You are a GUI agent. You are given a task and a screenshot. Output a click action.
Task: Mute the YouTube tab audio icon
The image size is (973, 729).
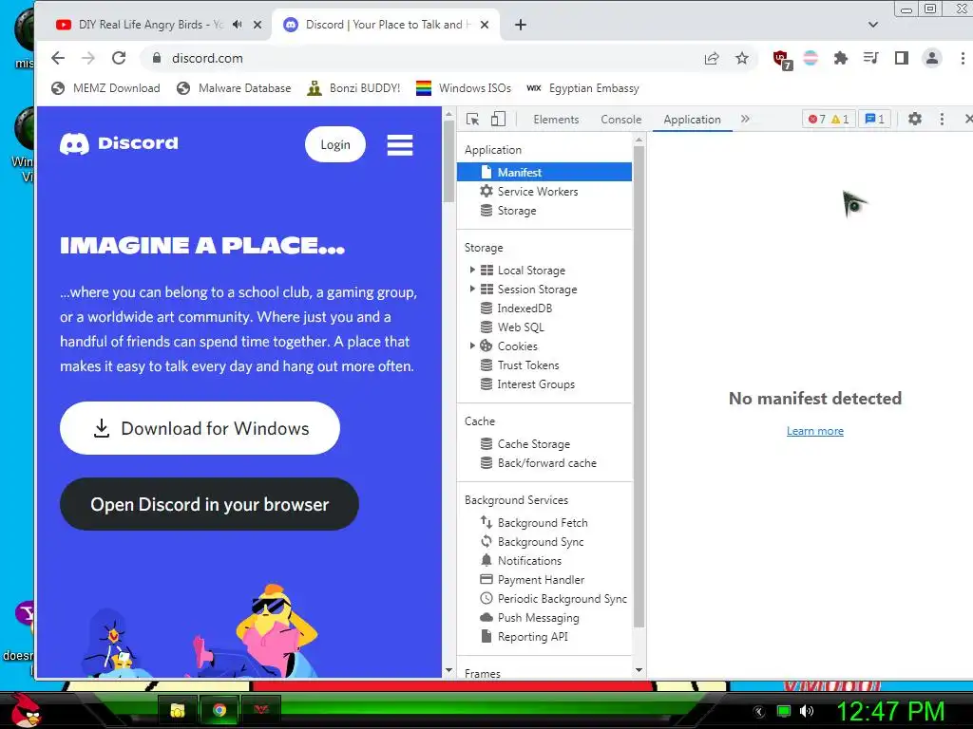tap(237, 25)
